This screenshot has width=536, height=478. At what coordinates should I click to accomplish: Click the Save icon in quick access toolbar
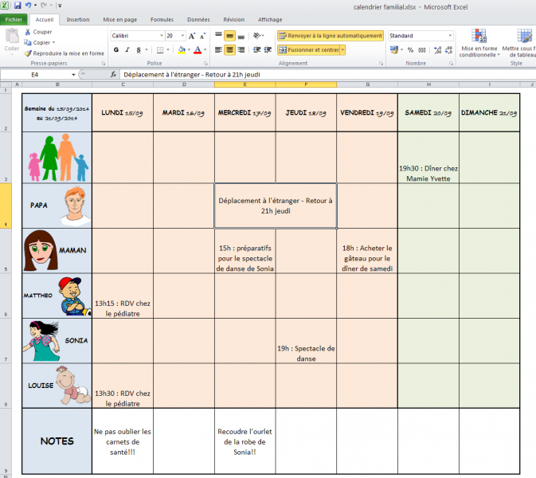tap(17, 6)
